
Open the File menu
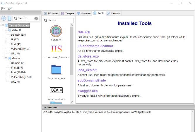point(3,8)
